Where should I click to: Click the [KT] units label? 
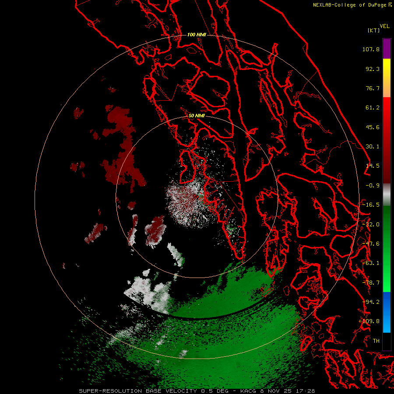(x=373, y=30)
